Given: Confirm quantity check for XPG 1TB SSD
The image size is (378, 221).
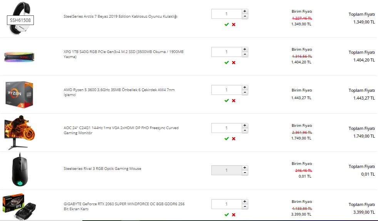Looking at the screenshot, I should pos(226,63).
